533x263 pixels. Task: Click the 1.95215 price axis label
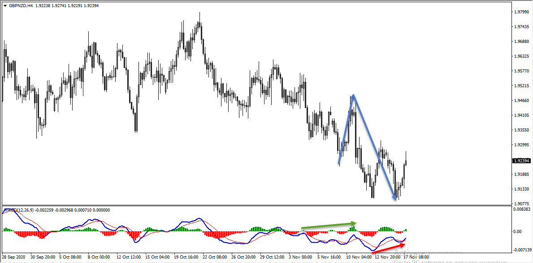(521, 86)
